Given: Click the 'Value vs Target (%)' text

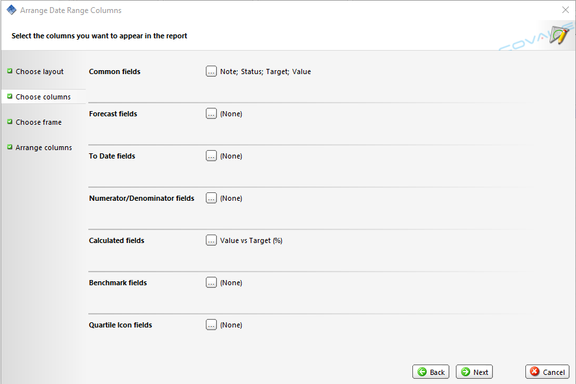Looking at the screenshot, I should pos(251,240).
